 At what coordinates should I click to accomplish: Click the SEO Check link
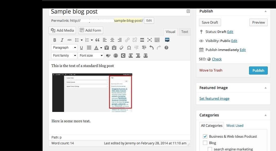pyautogui.click(x=217, y=59)
